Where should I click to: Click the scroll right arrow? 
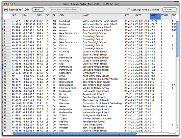174,133
